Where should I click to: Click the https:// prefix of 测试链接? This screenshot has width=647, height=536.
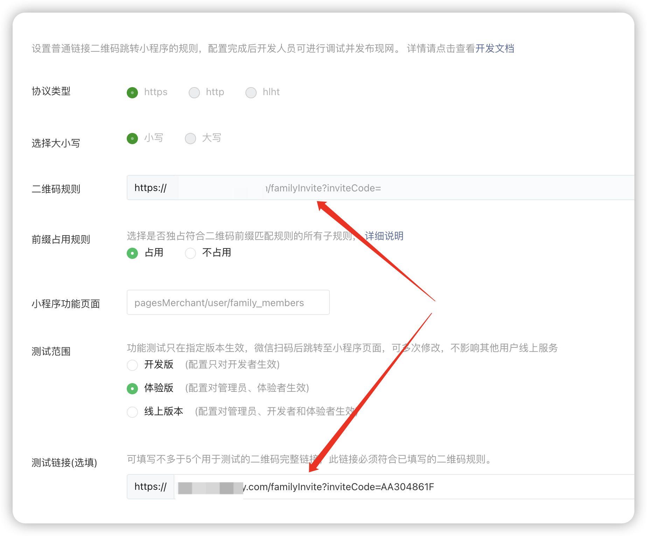tap(151, 487)
